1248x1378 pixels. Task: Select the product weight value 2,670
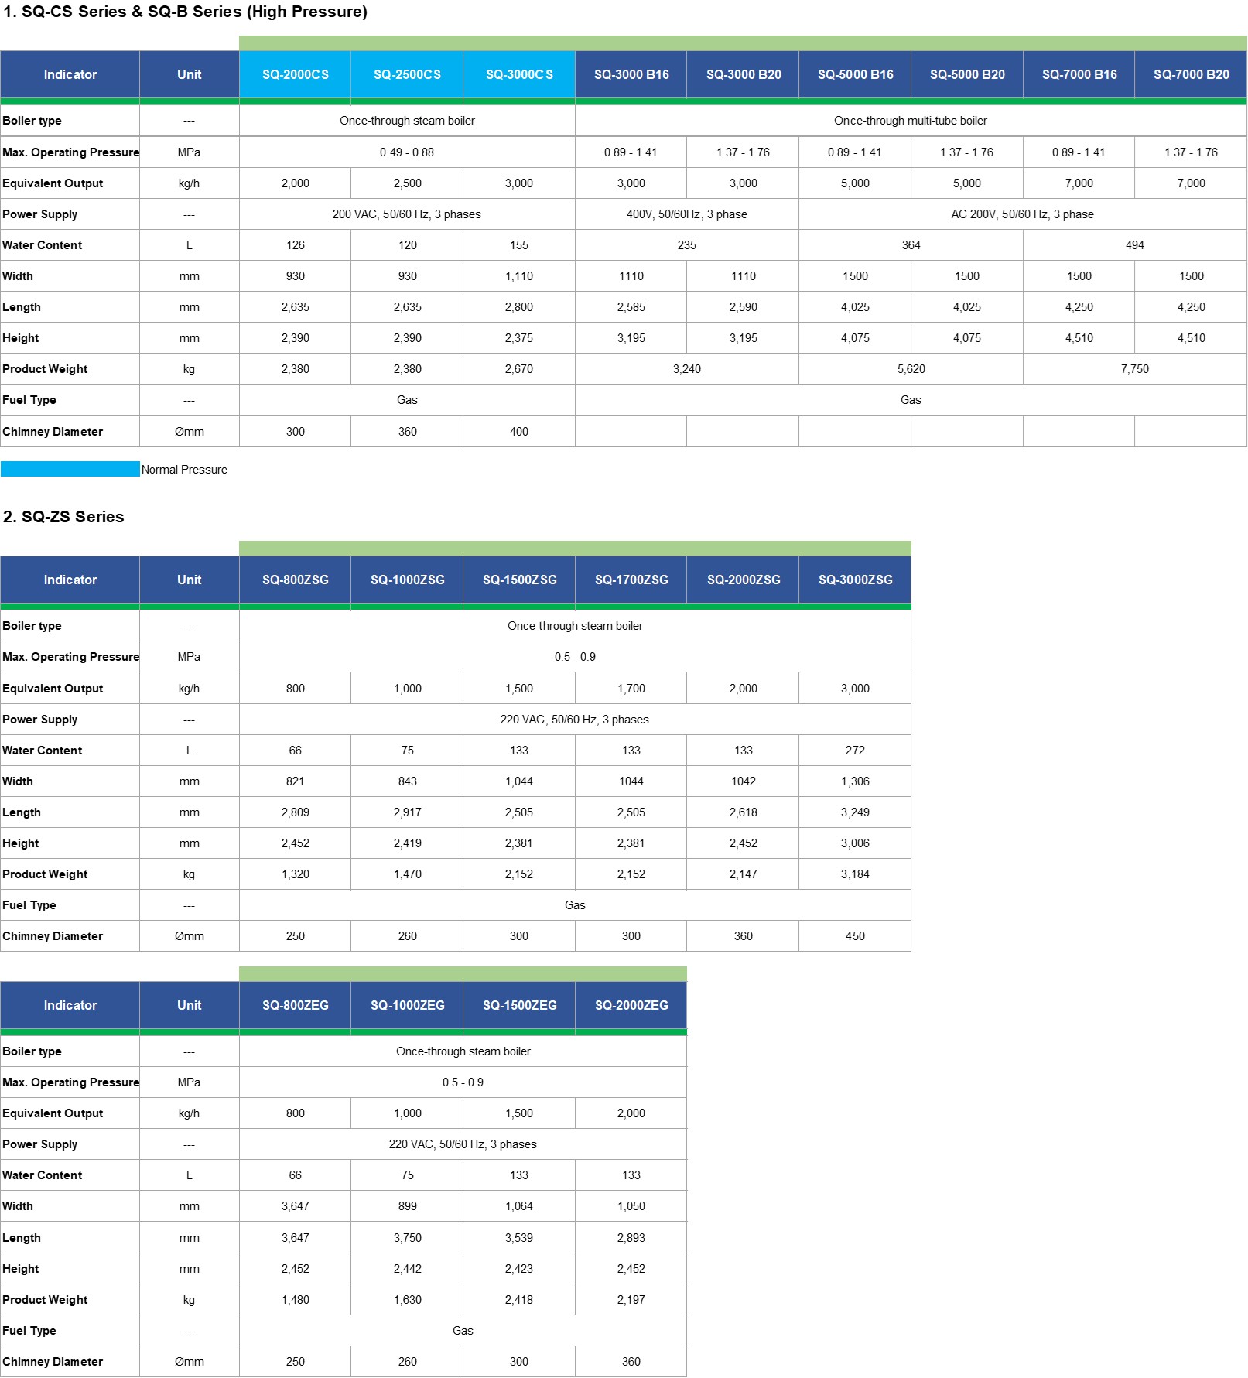(x=519, y=369)
